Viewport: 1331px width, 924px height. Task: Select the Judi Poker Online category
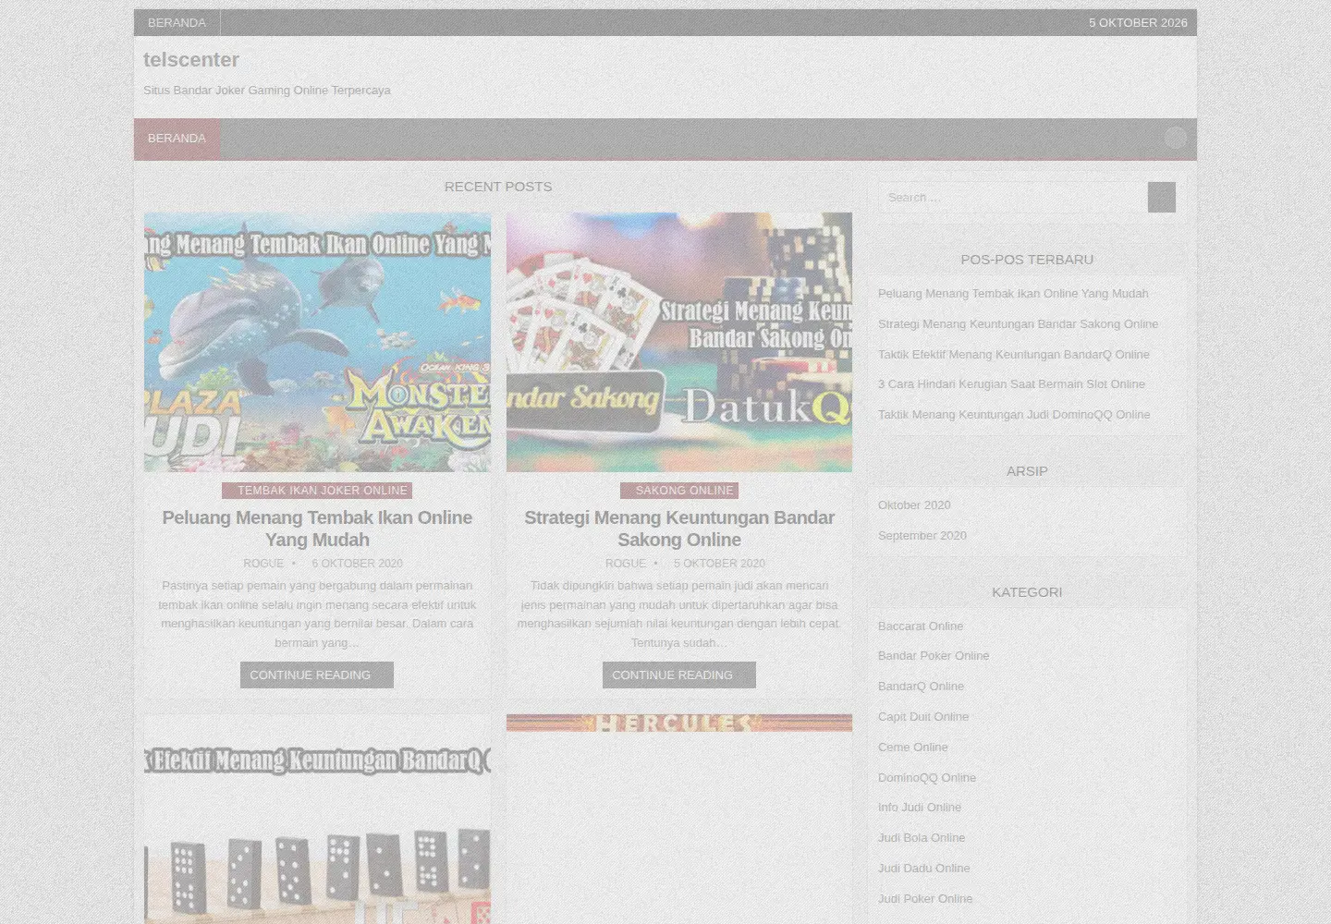925,898
